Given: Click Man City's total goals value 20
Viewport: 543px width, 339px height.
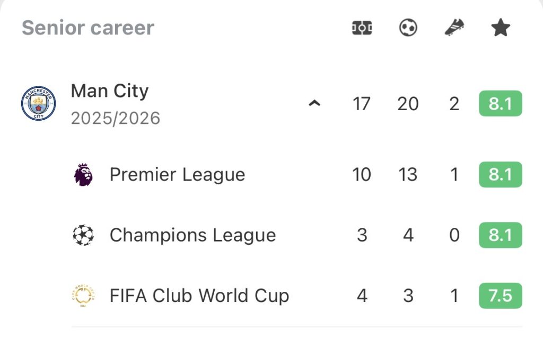Looking at the screenshot, I should 408,104.
